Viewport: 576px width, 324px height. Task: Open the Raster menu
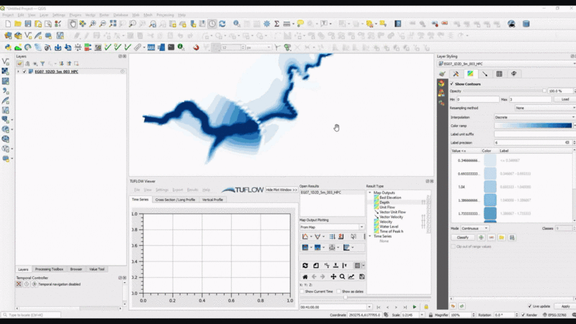click(x=104, y=14)
